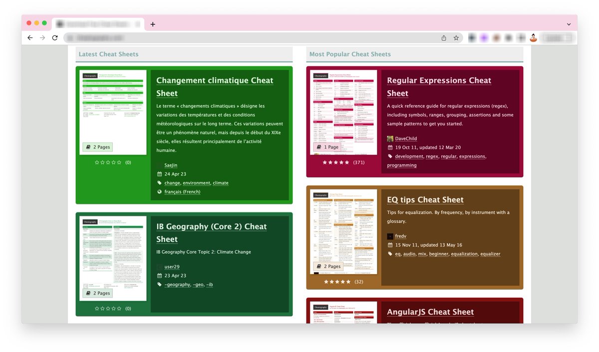
Task: Open the beginner tag
Action: click(439, 254)
